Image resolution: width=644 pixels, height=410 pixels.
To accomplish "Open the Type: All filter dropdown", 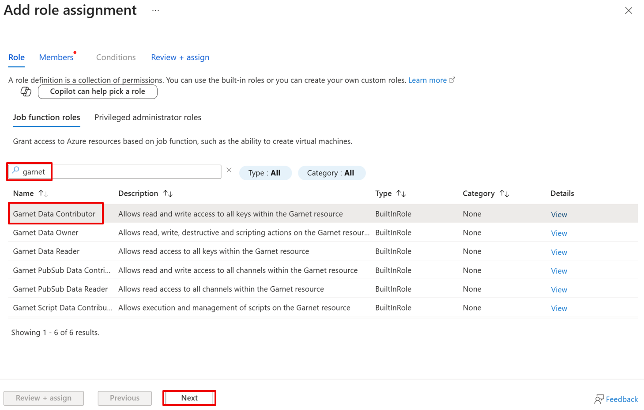I will click(x=265, y=172).
